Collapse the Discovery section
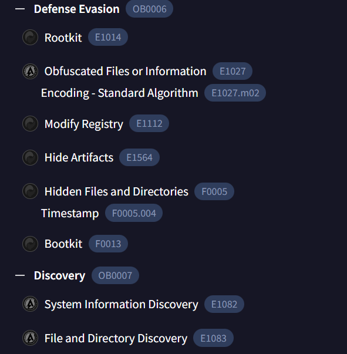347x354 pixels. tap(20, 275)
